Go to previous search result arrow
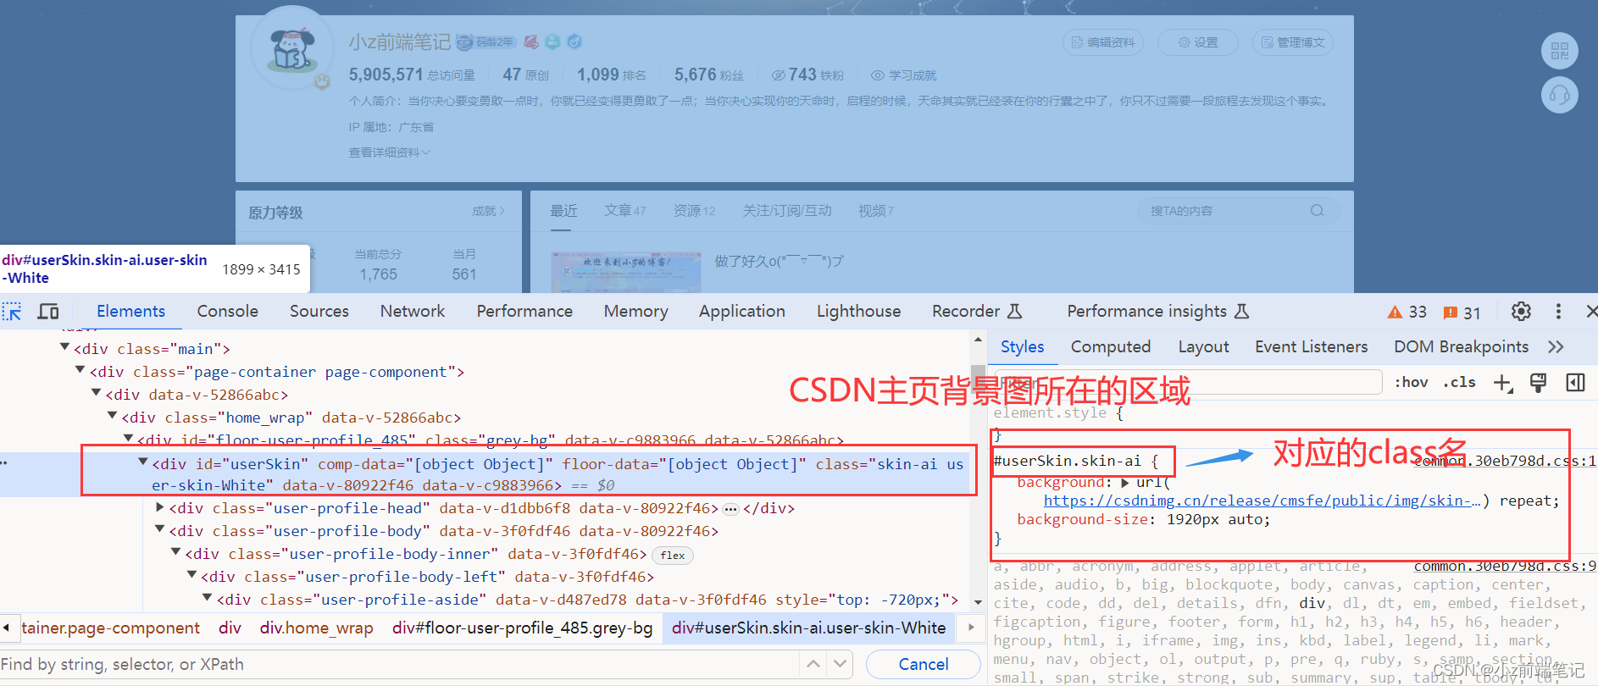 (813, 664)
